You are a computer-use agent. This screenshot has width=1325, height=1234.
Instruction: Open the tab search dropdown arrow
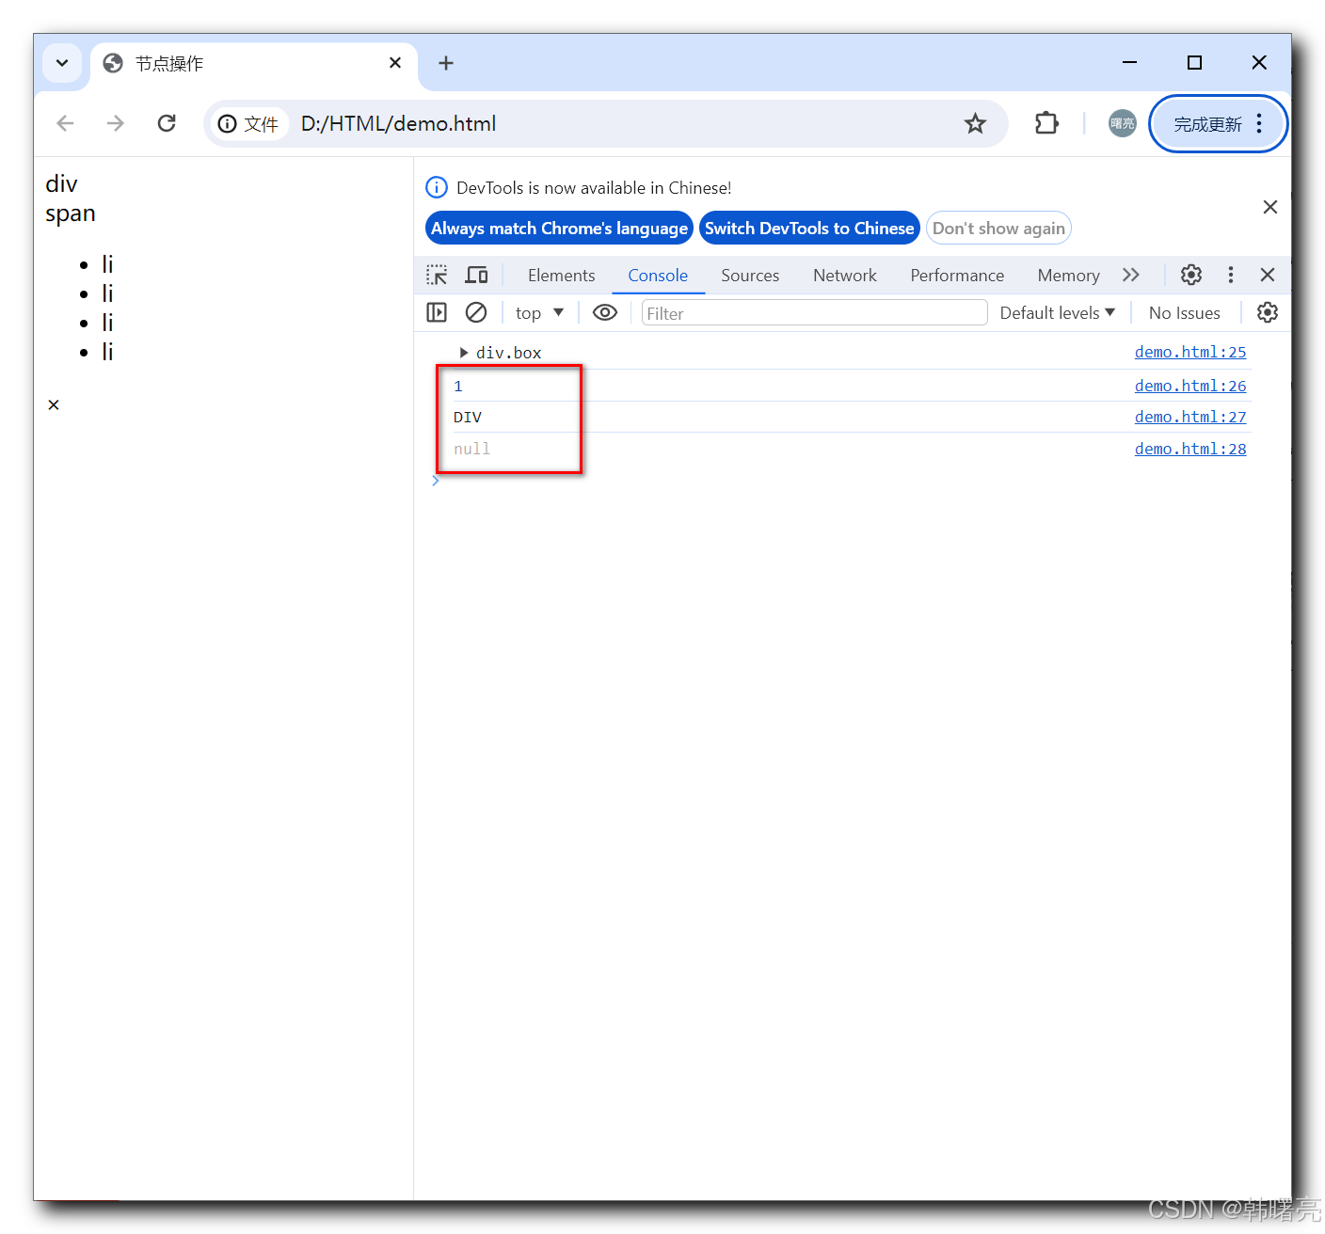pos(62,63)
